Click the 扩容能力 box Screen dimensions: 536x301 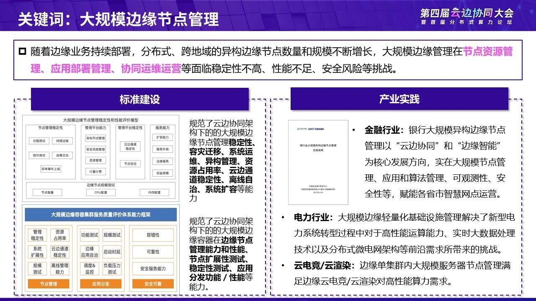(x=162, y=137)
